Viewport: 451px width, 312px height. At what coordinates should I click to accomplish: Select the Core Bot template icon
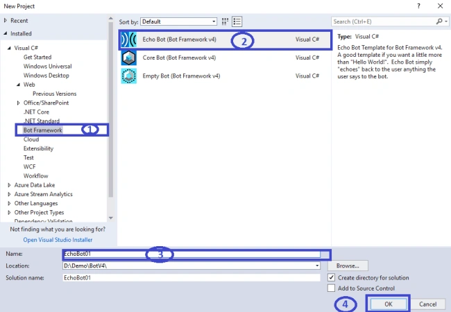[128, 58]
